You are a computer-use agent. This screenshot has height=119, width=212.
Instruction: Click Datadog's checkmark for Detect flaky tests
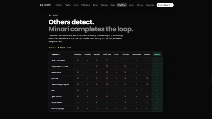(x=78, y=60)
